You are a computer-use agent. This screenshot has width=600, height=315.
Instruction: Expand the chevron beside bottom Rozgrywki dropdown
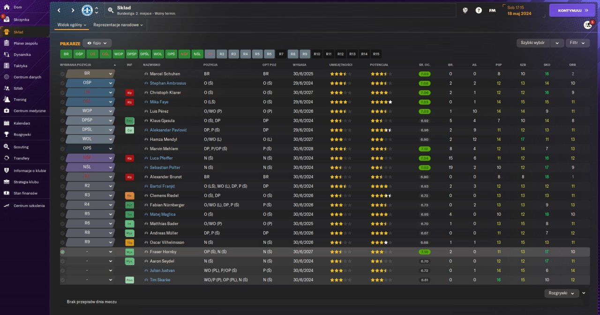tap(584, 293)
